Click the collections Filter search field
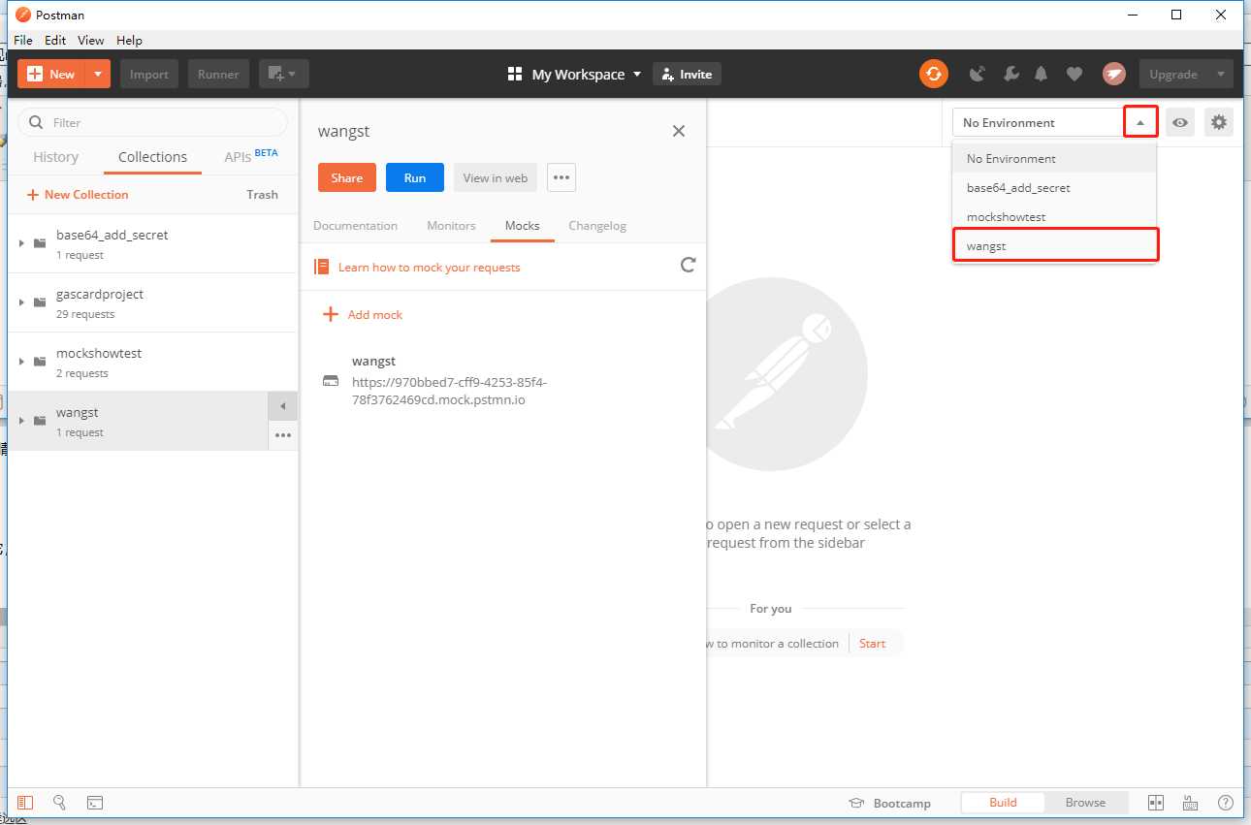The height and width of the screenshot is (825, 1251). [x=153, y=122]
